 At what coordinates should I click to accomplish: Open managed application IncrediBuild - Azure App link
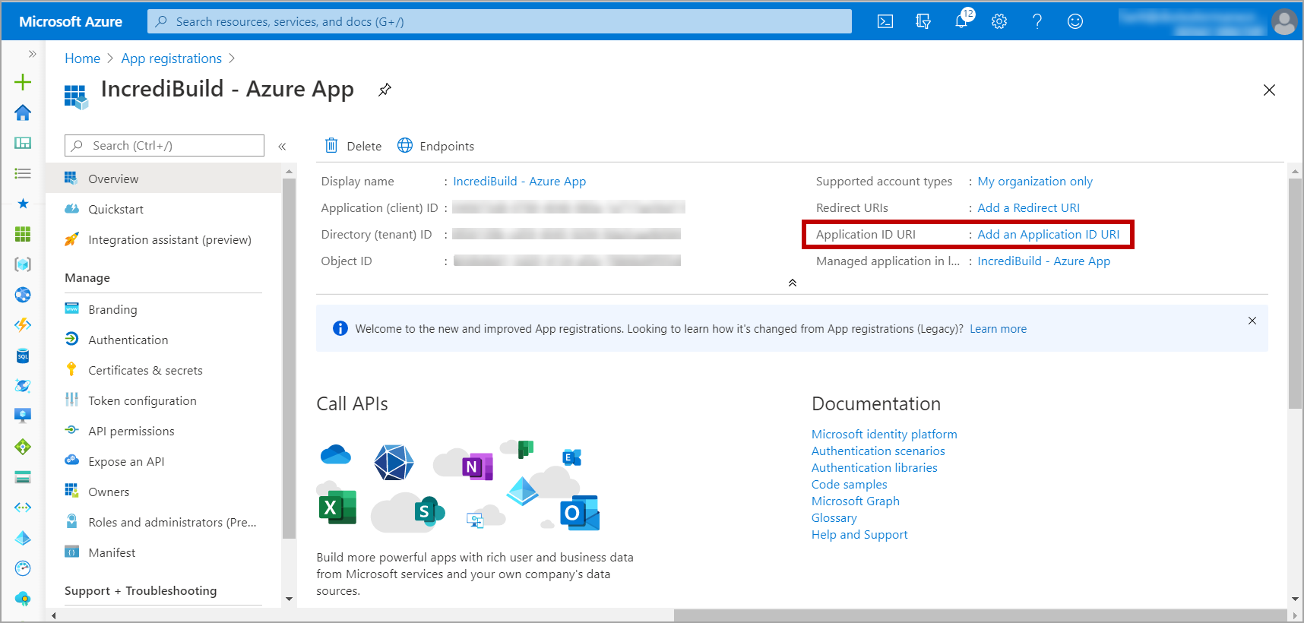point(1043,261)
